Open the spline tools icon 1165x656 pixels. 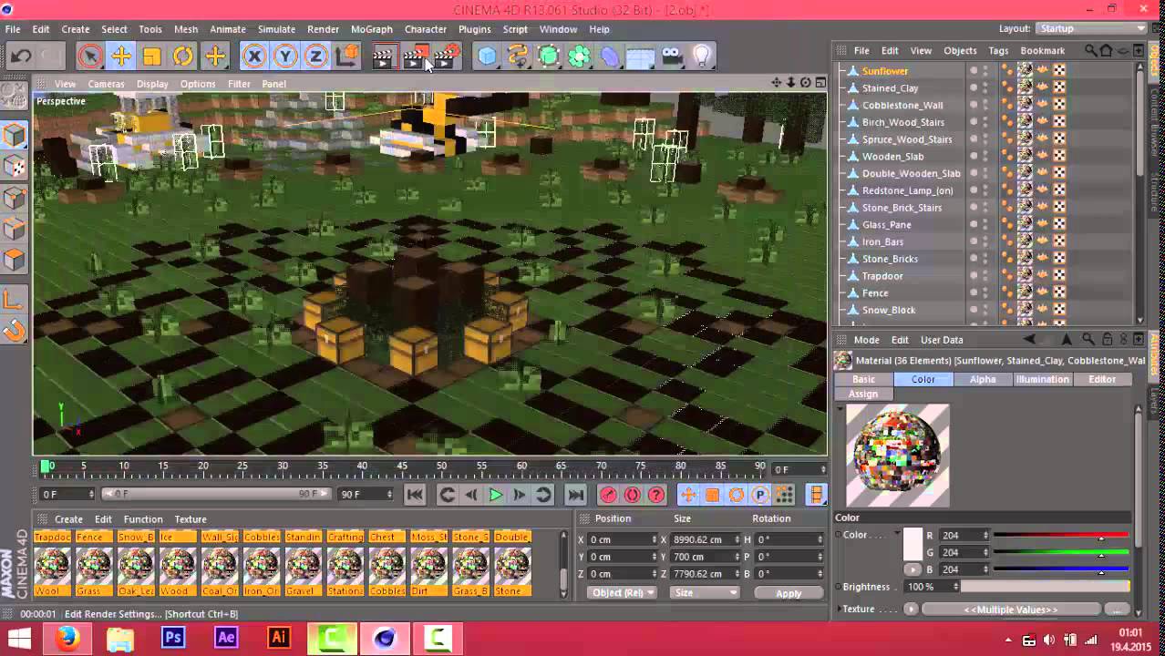point(518,56)
